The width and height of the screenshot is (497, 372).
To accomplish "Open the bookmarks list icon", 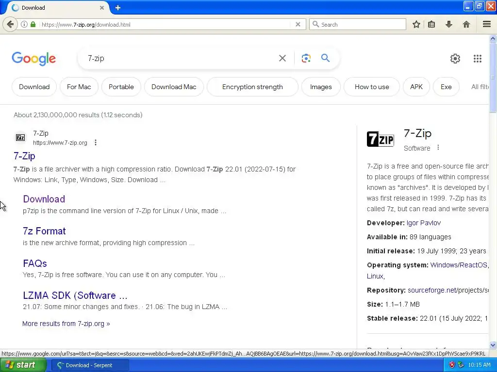I will pyautogui.click(x=431, y=24).
